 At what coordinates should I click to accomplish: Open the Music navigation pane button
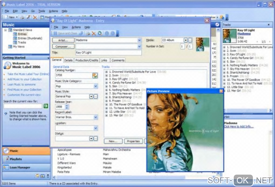[x=26, y=151]
